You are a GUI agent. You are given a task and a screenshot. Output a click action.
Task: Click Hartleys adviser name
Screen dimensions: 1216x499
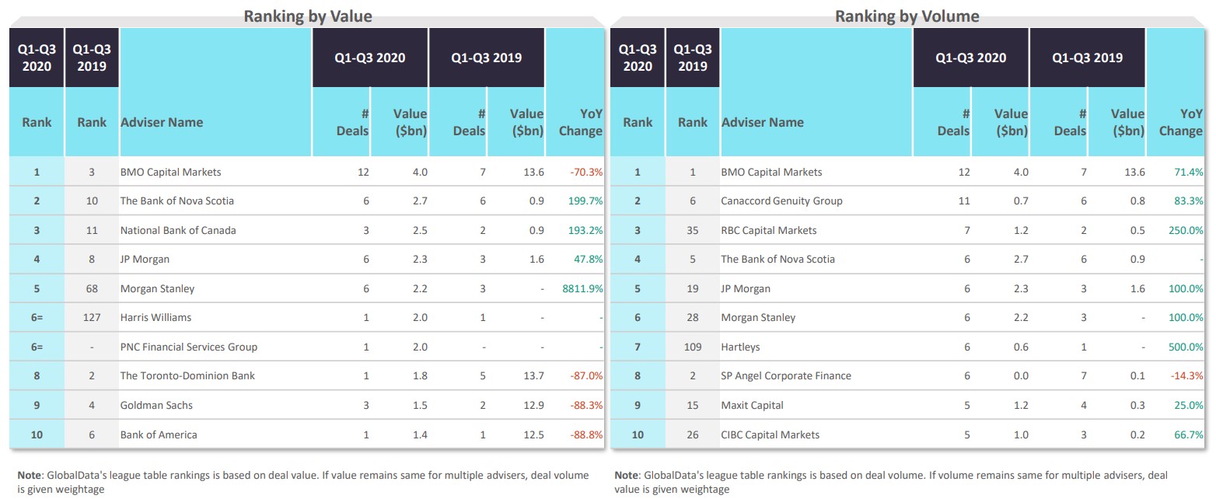(739, 347)
